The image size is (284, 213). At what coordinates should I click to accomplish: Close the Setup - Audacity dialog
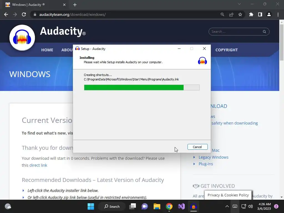pyautogui.click(x=204, y=49)
